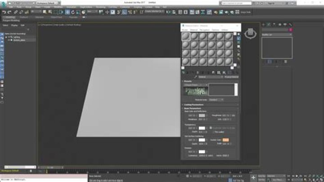Click the Create plus tab in command panel
Viewport: 324px width, 182px height.
tap(263, 25)
